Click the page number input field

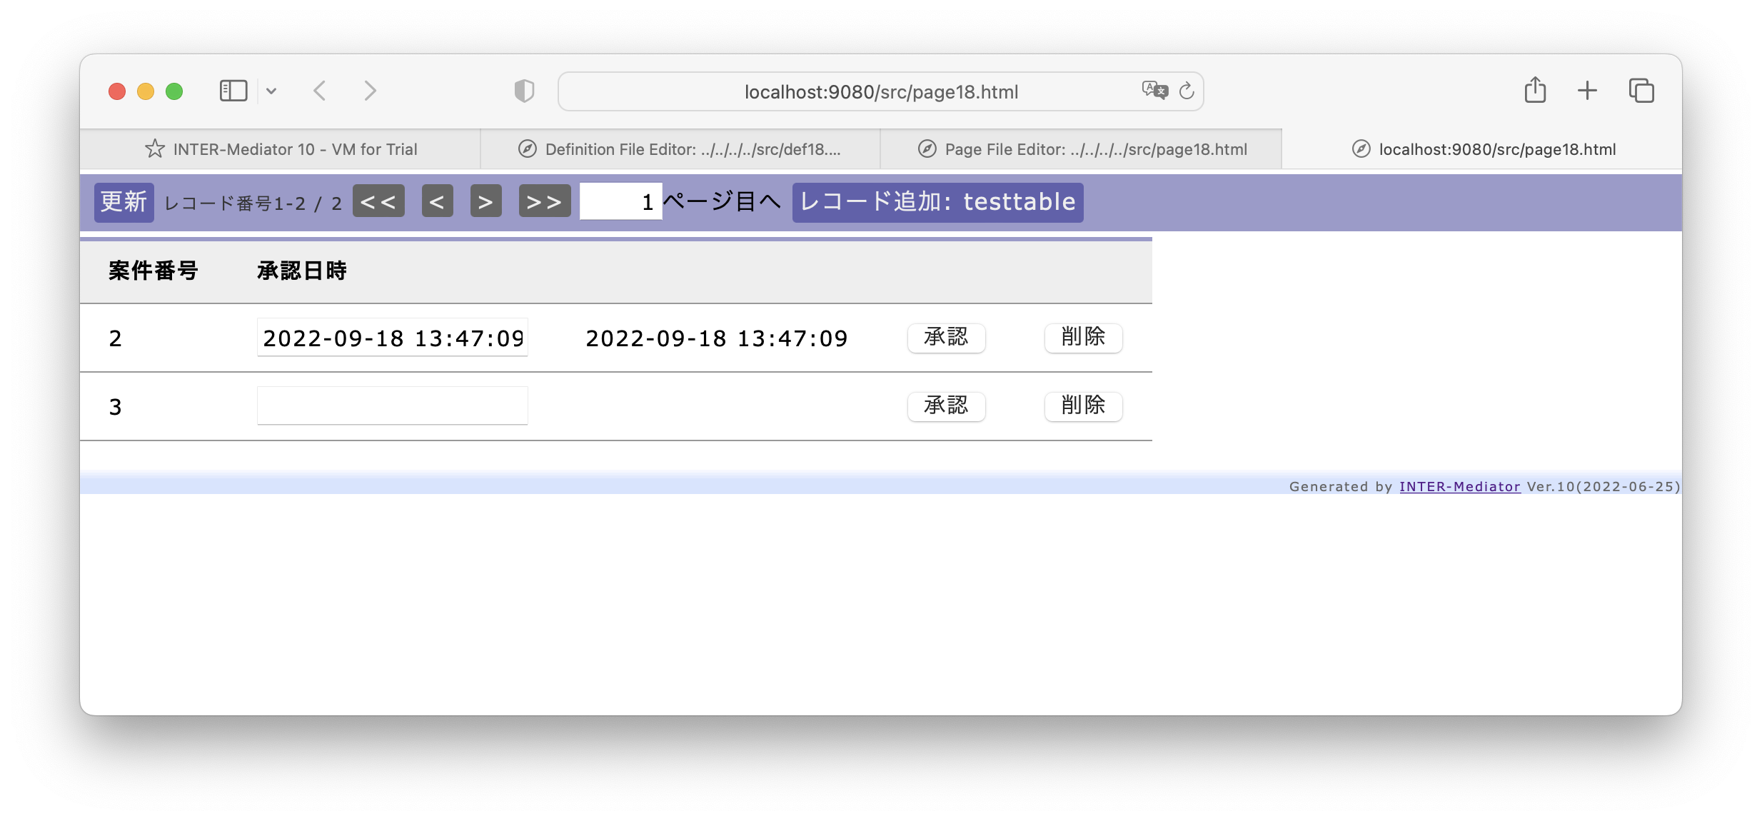[x=620, y=201]
